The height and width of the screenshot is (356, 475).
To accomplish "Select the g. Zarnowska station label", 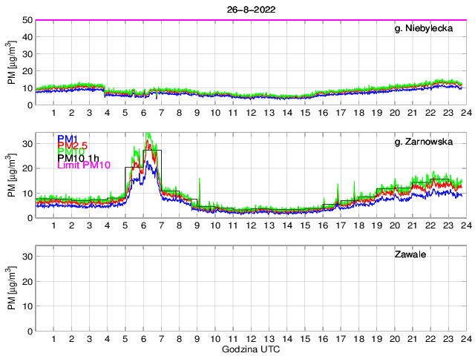I will 425,142.
